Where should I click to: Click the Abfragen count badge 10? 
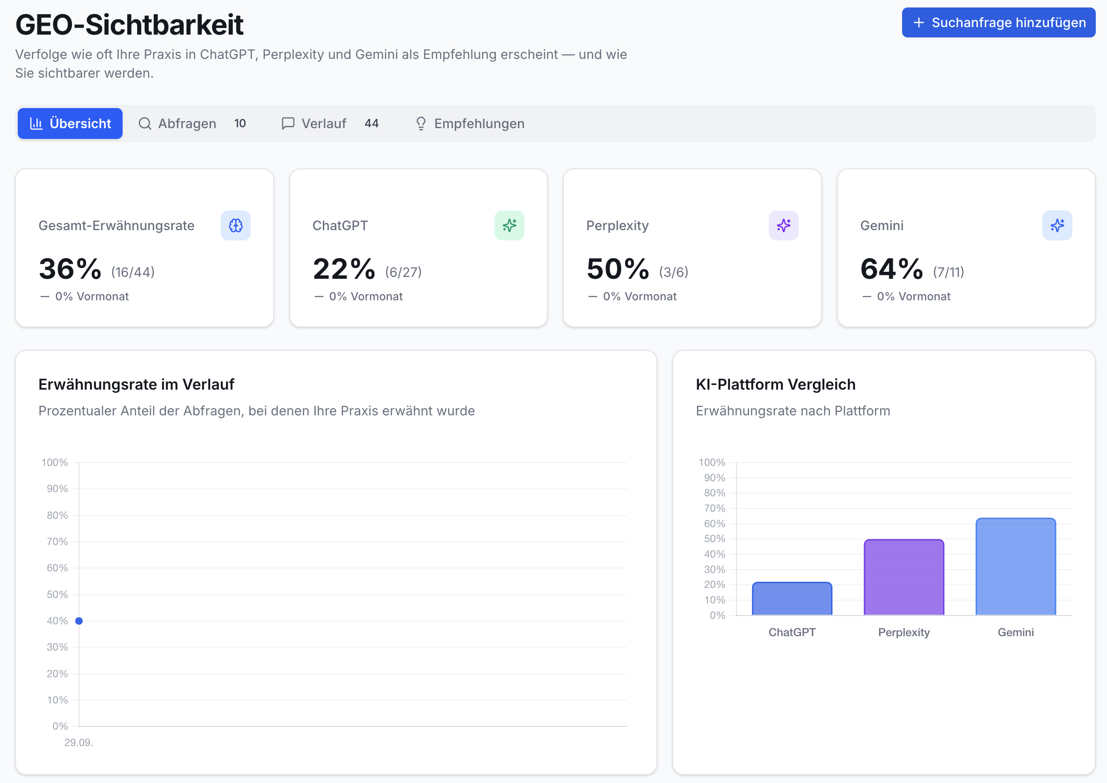pos(240,123)
